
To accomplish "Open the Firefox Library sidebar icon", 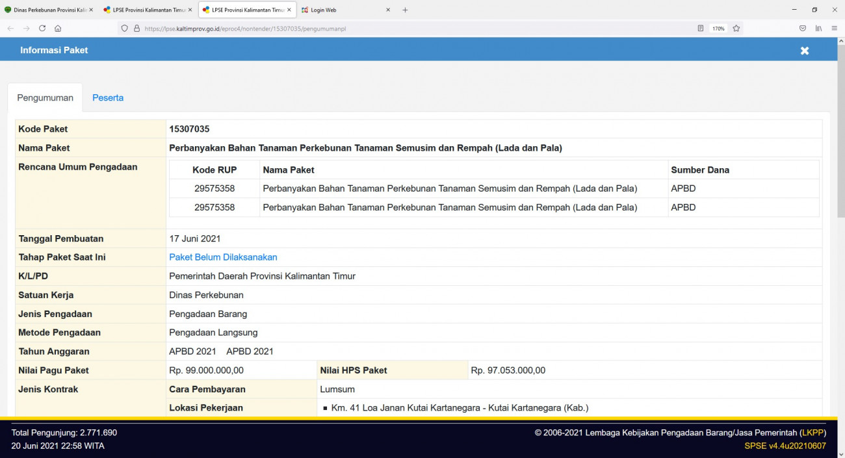I will 818,28.
